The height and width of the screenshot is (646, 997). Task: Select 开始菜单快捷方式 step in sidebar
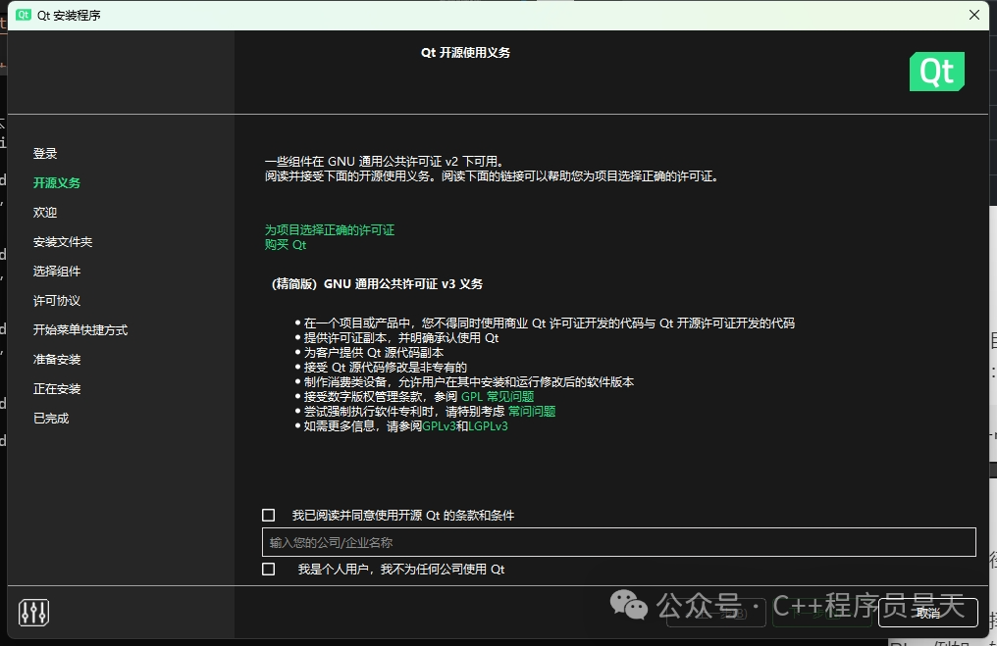point(80,329)
